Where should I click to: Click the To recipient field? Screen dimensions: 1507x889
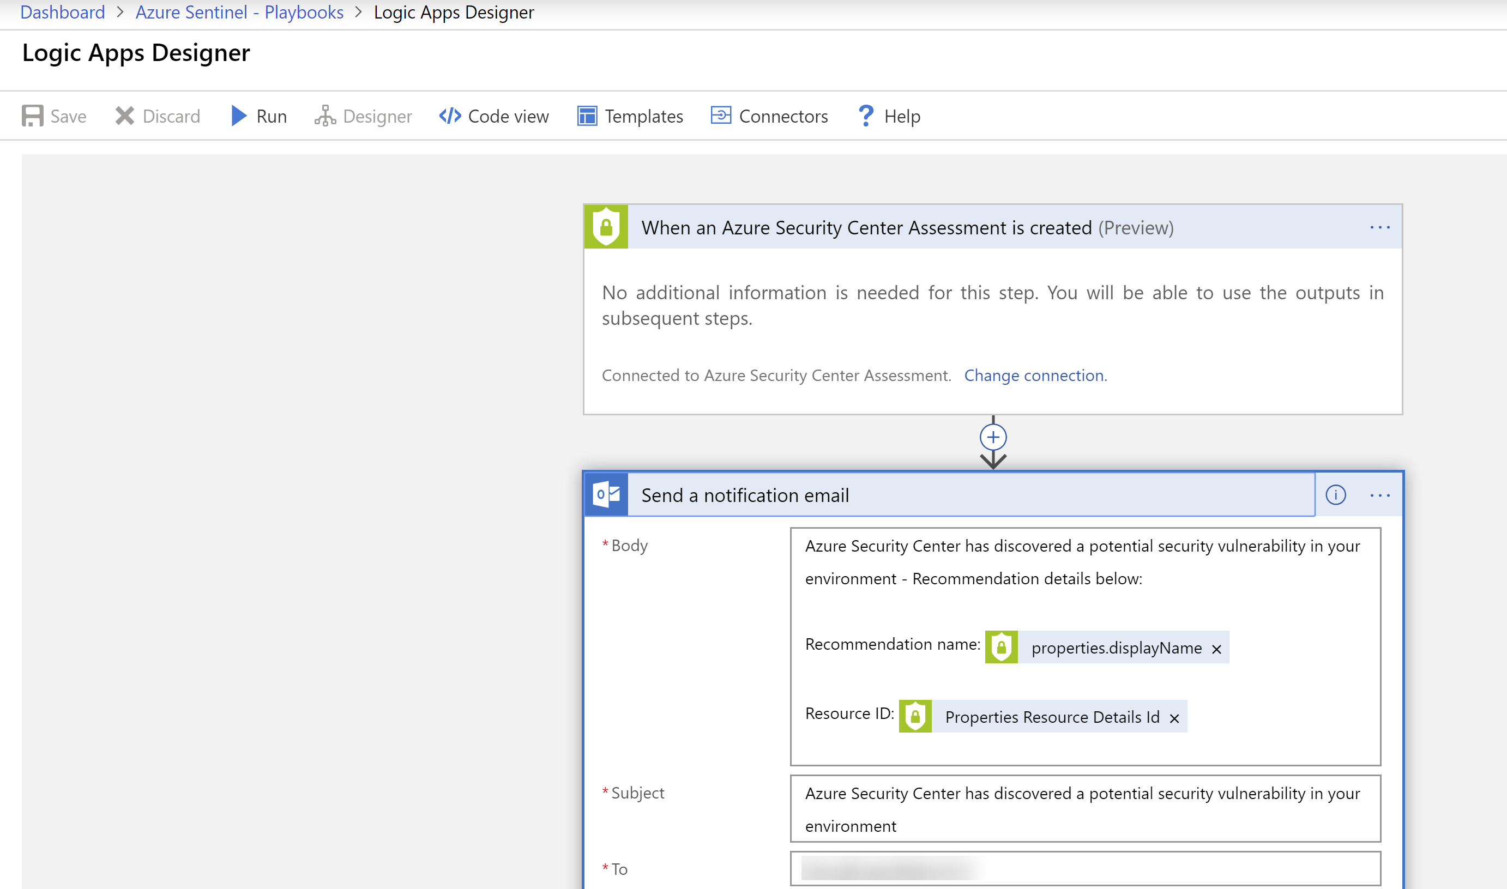pyautogui.click(x=1085, y=869)
